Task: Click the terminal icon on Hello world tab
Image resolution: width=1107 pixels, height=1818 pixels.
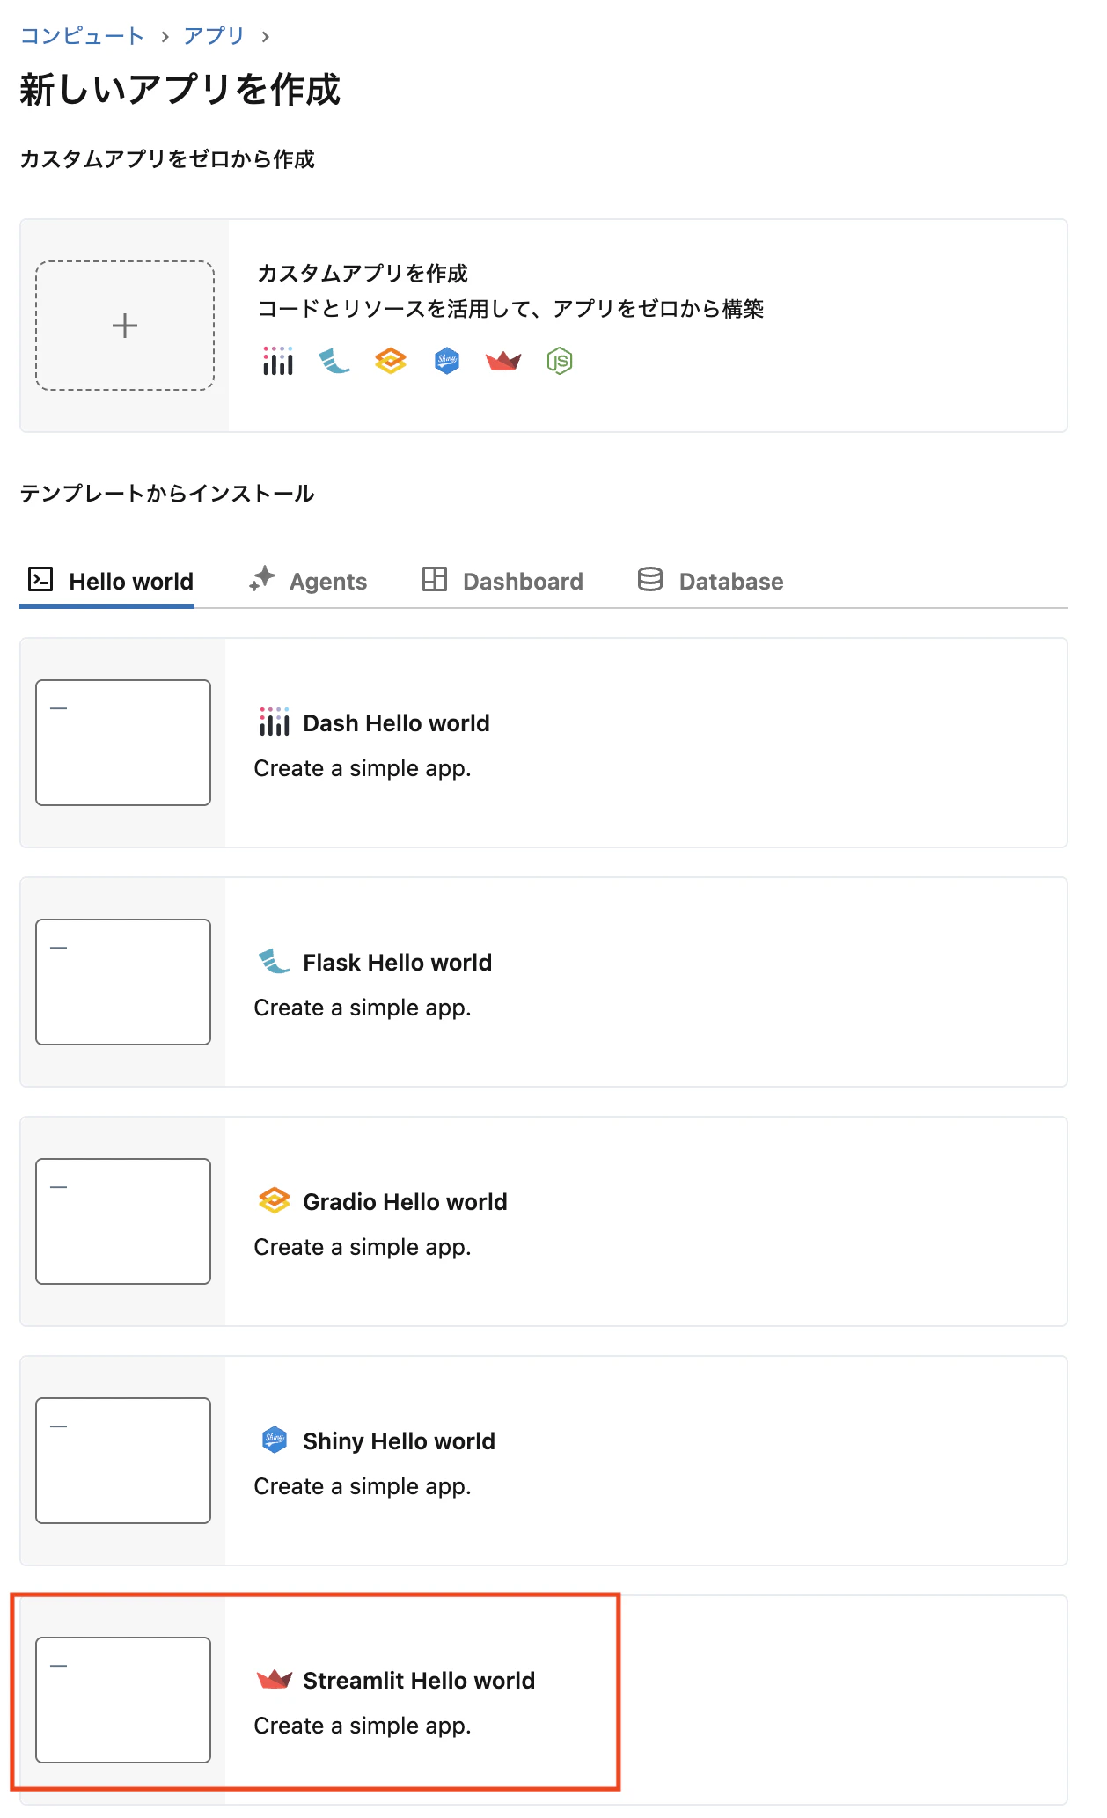Action: 40,580
